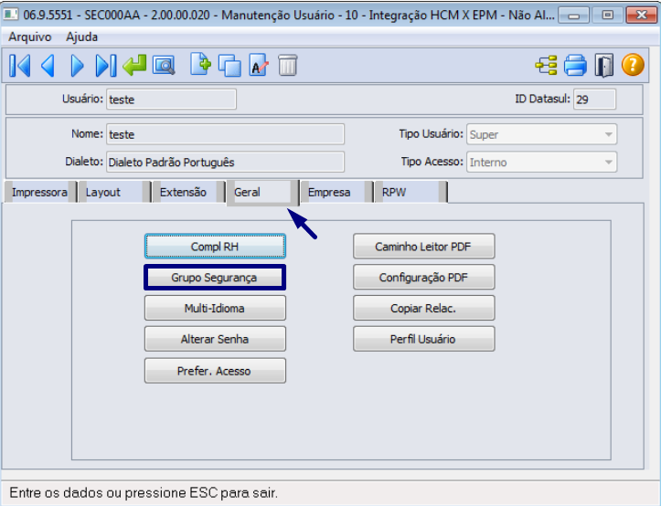Switch to the Impressora tab
Screen dimensions: 661x506
point(40,192)
